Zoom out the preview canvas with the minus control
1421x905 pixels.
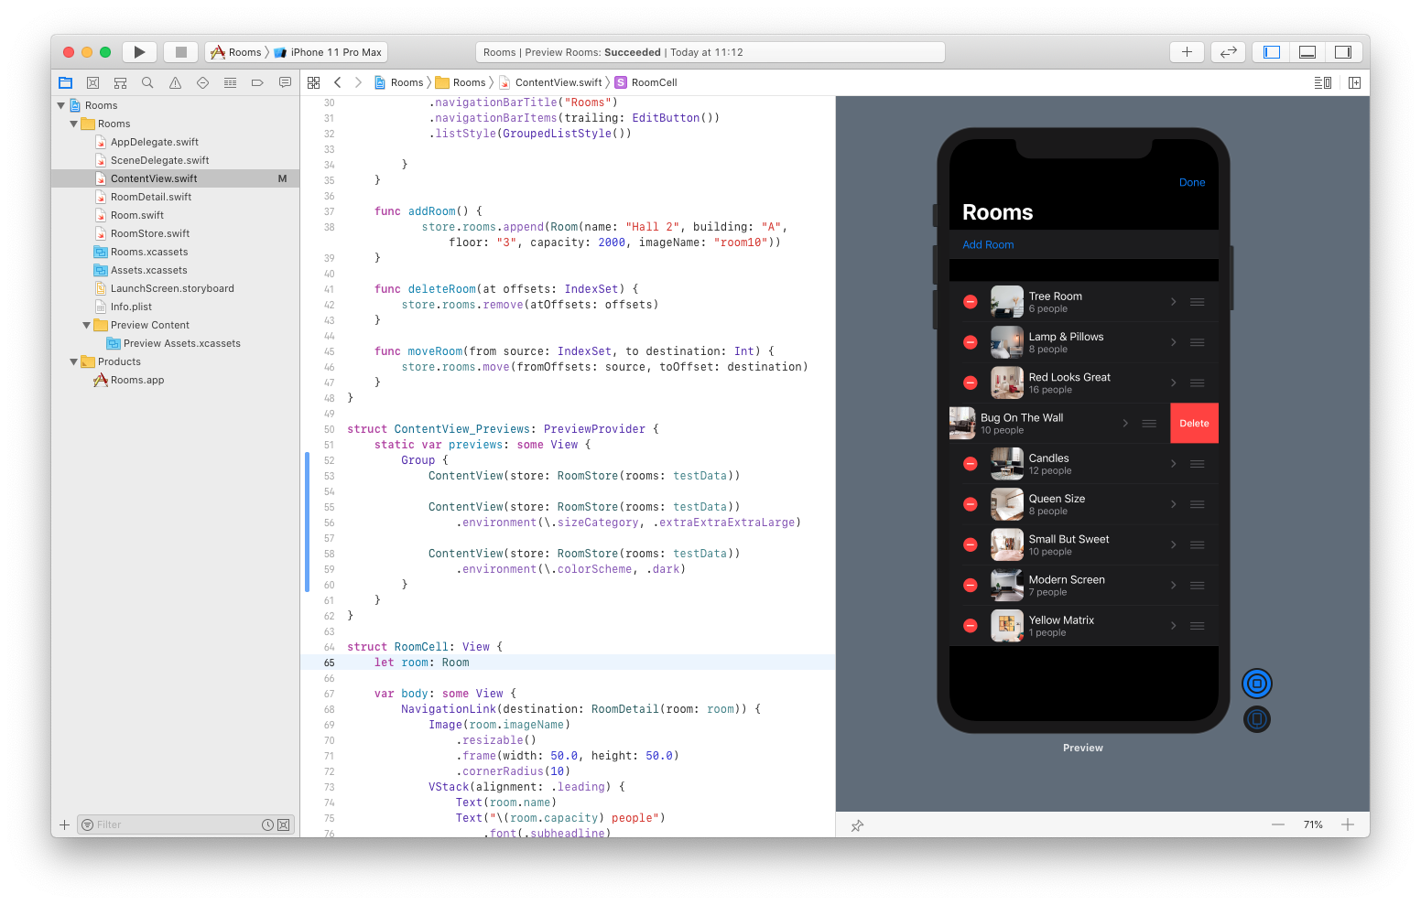coord(1278,824)
